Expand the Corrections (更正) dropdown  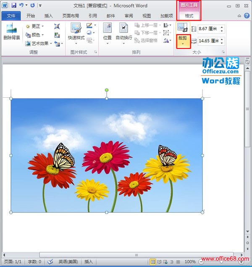[x=35, y=26]
